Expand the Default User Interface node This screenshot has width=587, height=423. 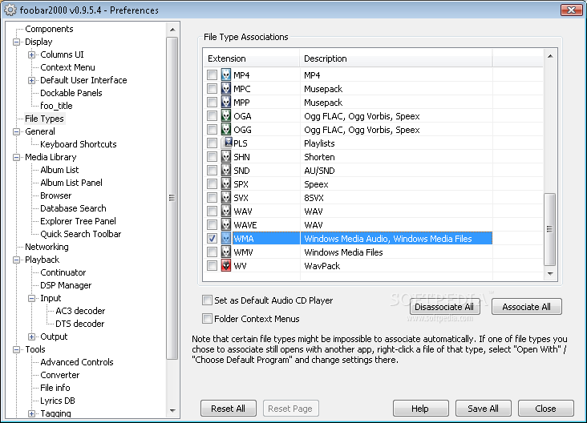click(x=31, y=80)
